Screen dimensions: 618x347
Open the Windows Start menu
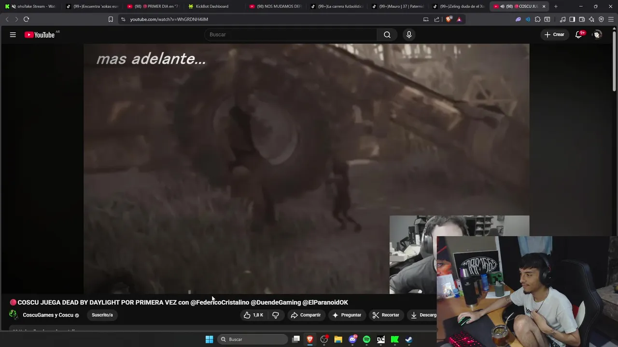209,339
